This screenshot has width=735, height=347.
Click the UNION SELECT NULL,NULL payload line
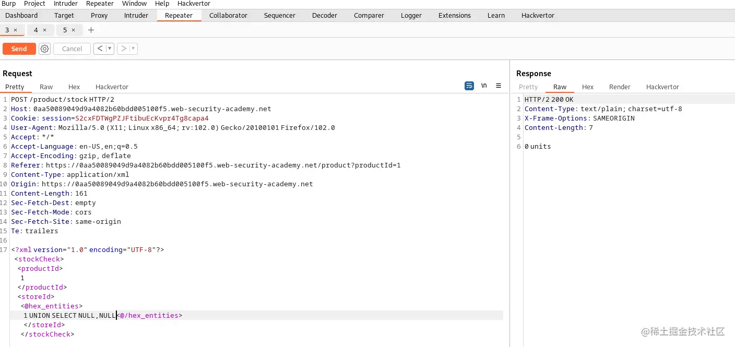coord(70,315)
